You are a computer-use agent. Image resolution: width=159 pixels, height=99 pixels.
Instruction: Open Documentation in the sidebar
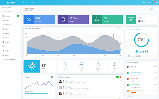click(x=11, y=60)
